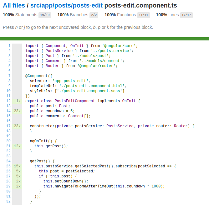Open the 'All files' breadcrumb link
Screen dimensions: 209x205
coord(14,5)
